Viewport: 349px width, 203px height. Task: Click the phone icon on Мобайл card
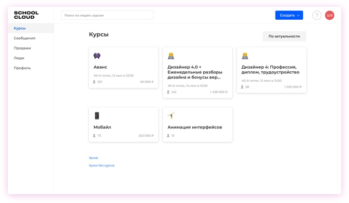tap(97, 116)
